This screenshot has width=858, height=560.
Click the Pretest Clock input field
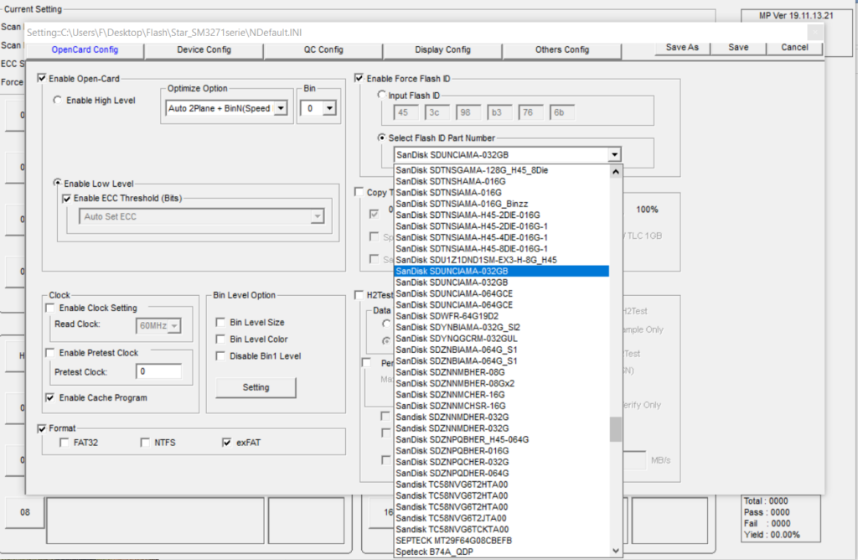coord(158,371)
